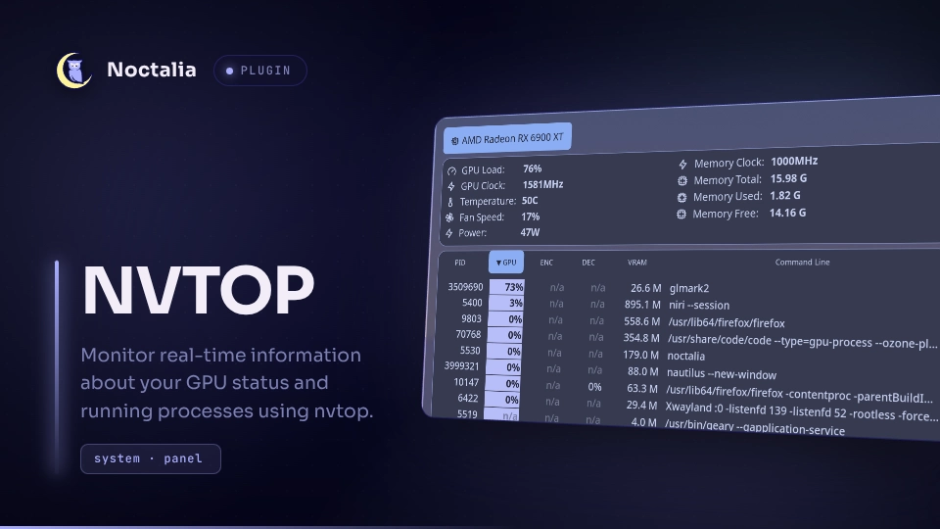The height and width of the screenshot is (529, 940).
Task: Click the 0% GPU usage bar for noctalia
Action: (503, 352)
